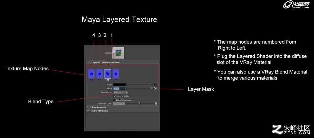Click the Alpha checker map icon
314x138 pixels.
(156, 88)
